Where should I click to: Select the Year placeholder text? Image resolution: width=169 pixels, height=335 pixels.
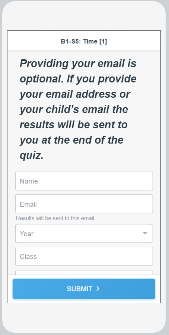point(27,234)
